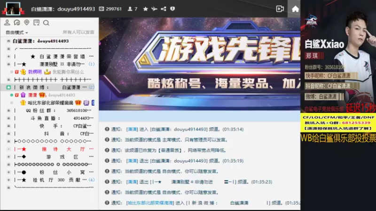The width and height of the screenshot is (376, 211).
Task: Click [潇潇] link in 01:35:14 notice
Action: 132,129
